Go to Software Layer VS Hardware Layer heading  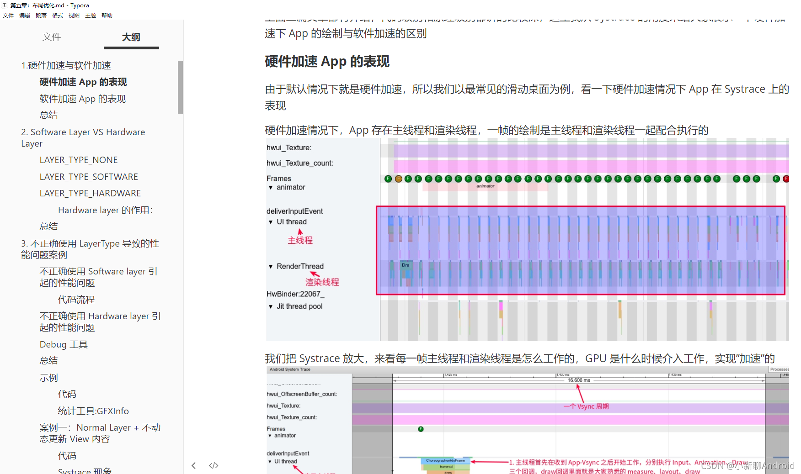coord(83,137)
